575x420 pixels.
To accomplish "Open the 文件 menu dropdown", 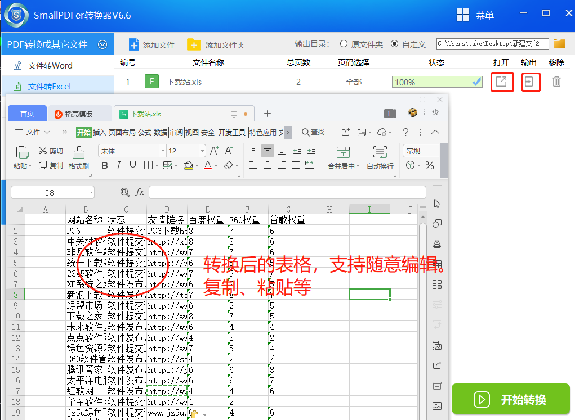I will point(32,132).
